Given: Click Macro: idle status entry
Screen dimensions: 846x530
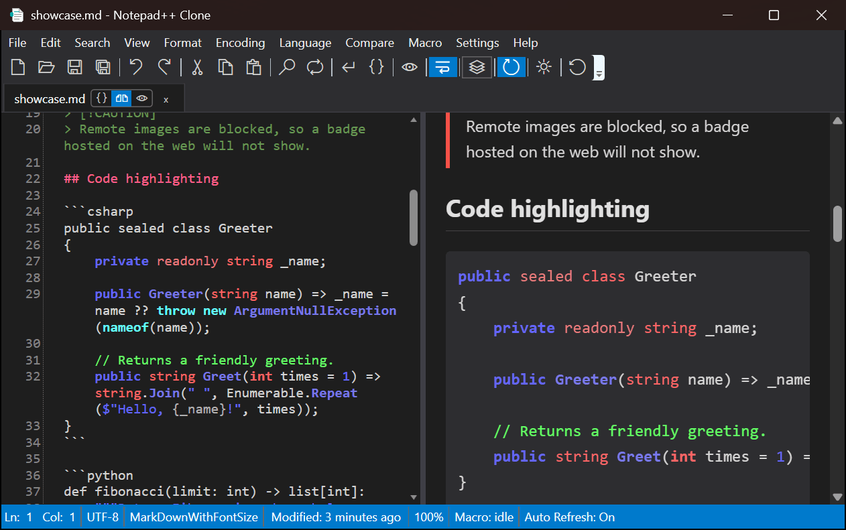Looking at the screenshot, I should click(x=484, y=517).
